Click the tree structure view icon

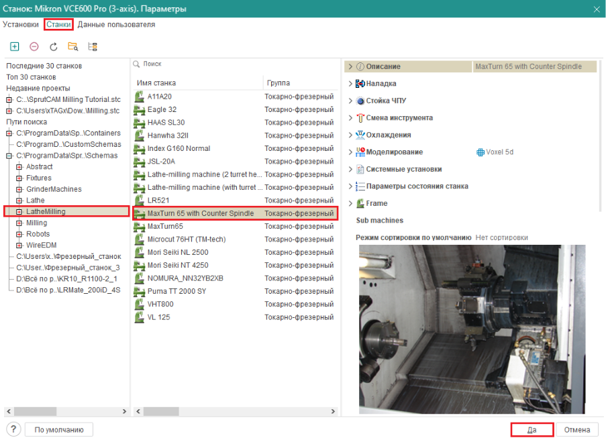pos(93,46)
